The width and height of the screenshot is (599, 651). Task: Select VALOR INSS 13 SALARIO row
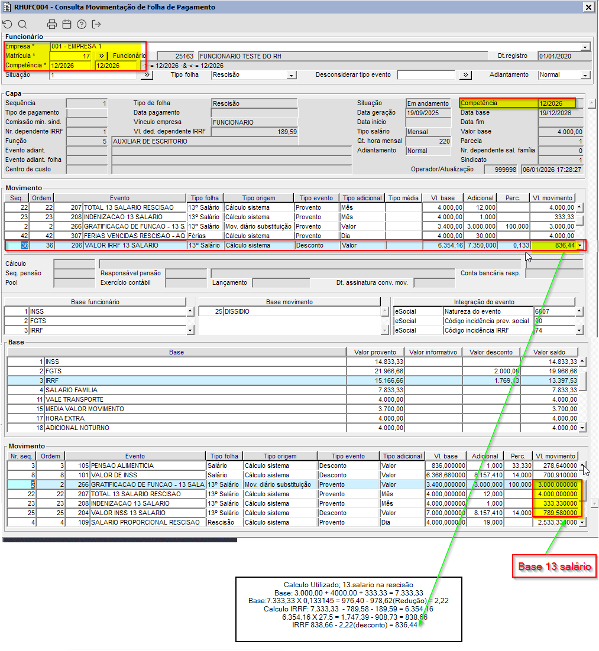pyautogui.click(x=293, y=513)
